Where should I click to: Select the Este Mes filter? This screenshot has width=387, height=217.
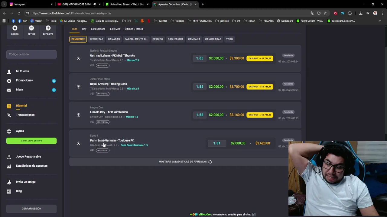coord(115,29)
